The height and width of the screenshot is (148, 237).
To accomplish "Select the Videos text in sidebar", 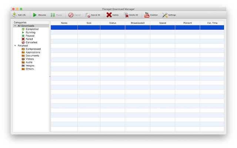I will click(x=30, y=59).
